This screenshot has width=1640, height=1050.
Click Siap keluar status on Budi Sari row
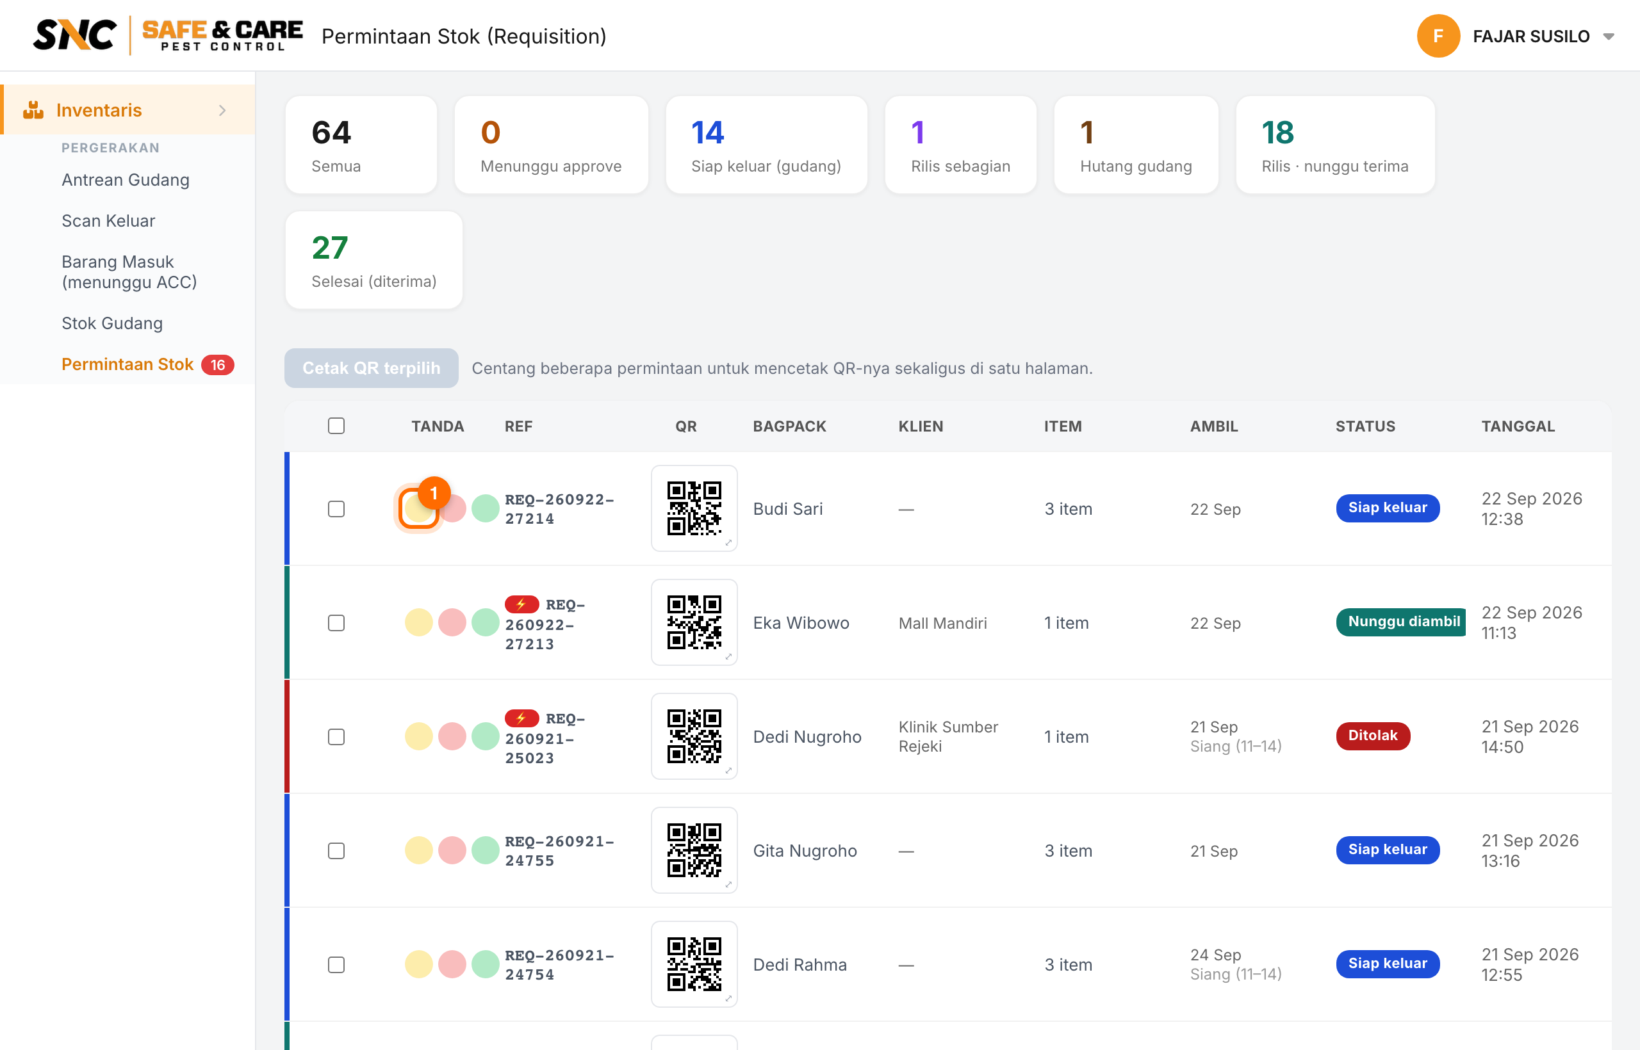tap(1388, 508)
